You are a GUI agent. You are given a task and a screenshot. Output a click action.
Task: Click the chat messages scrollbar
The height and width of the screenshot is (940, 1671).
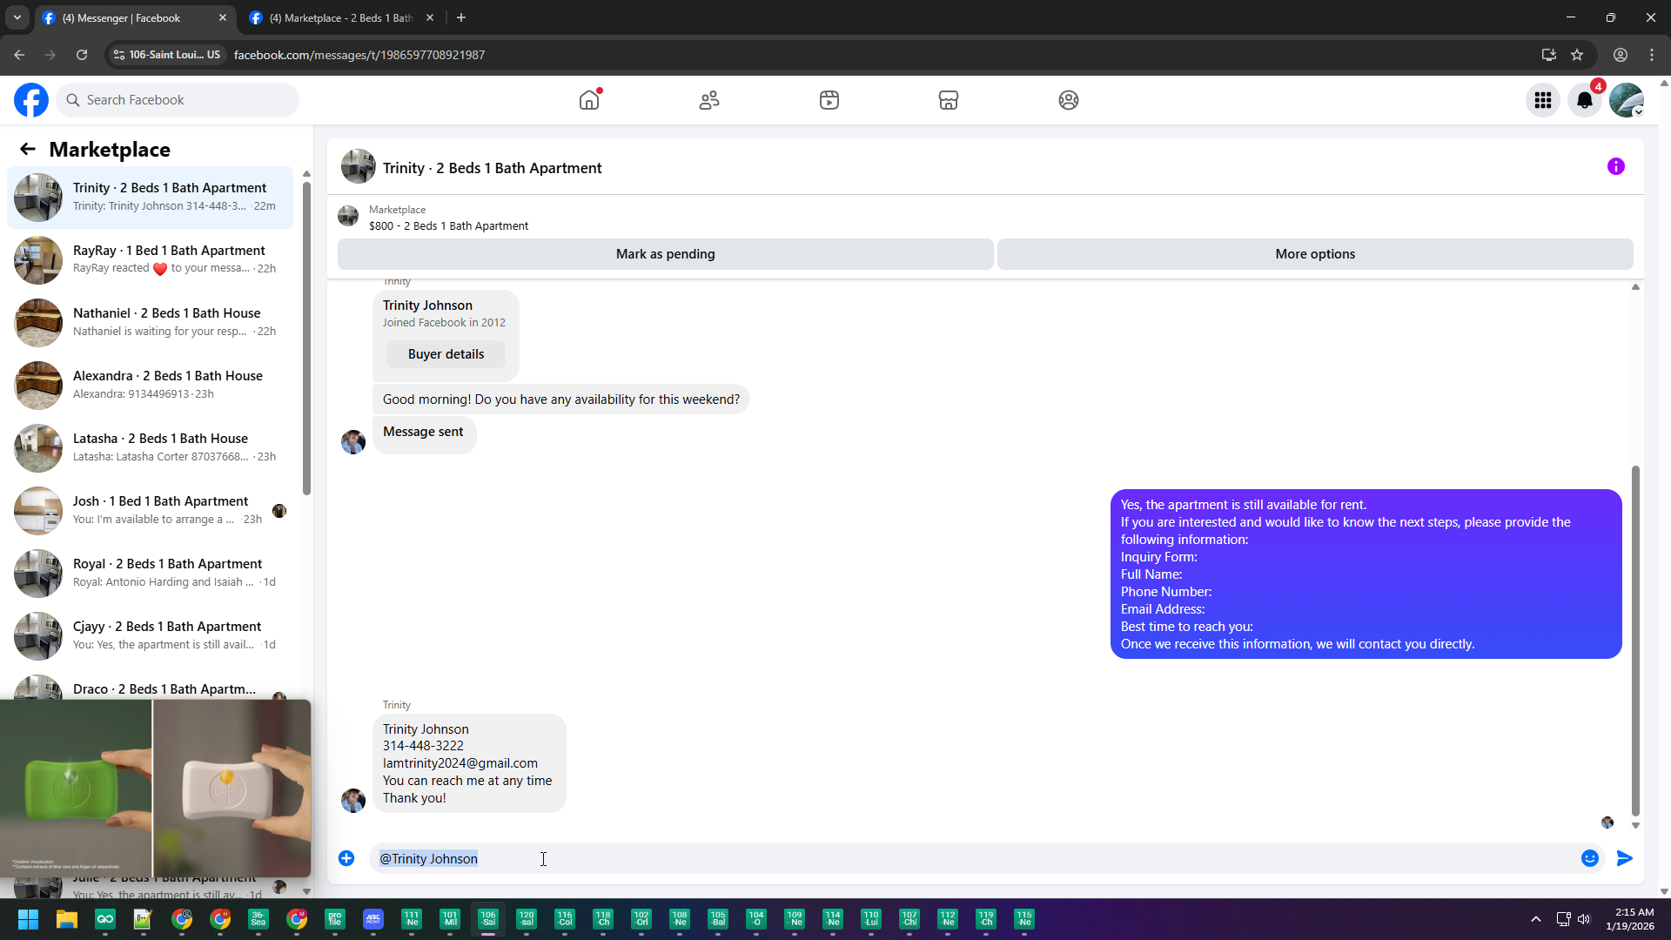(1635, 641)
